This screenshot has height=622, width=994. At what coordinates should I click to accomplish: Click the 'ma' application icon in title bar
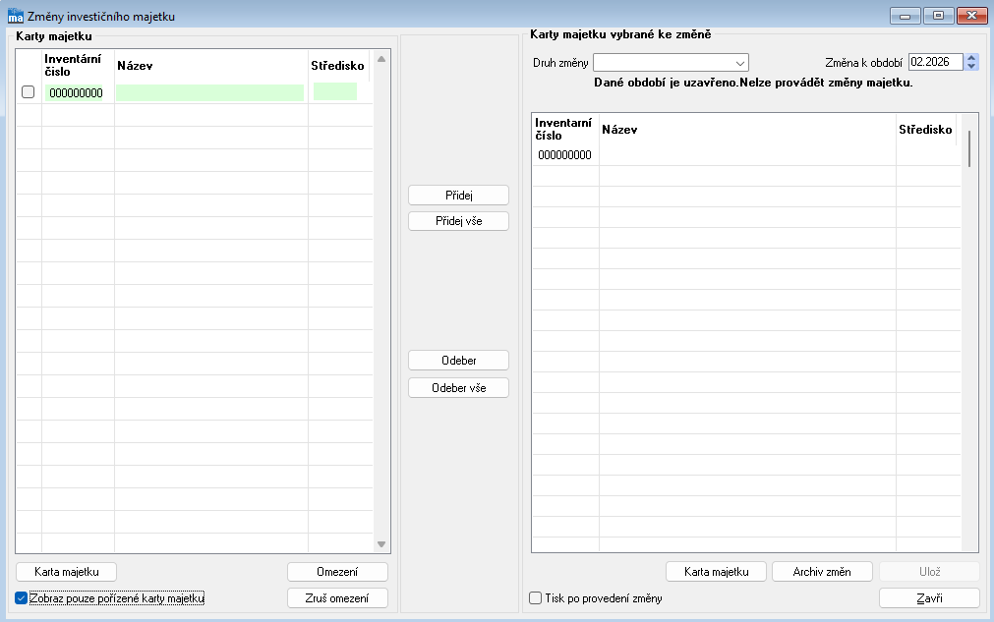point(15,15)
